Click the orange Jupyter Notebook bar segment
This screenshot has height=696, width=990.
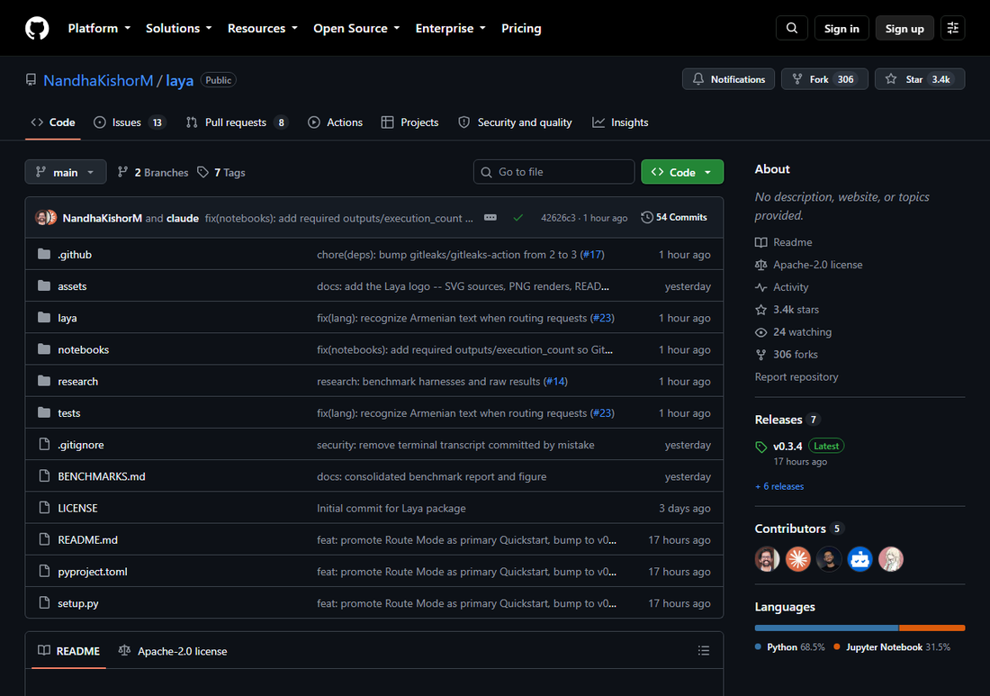point(931,628)
